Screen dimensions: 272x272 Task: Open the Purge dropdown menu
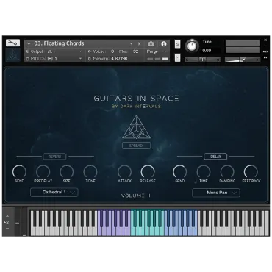coord(157,51)
